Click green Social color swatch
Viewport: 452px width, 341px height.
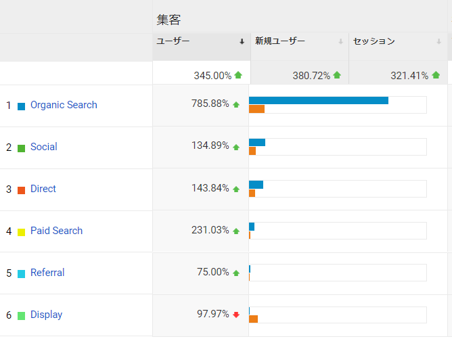tap(22, 148)
